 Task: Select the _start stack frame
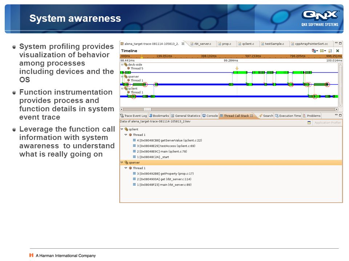pos(151,157)
